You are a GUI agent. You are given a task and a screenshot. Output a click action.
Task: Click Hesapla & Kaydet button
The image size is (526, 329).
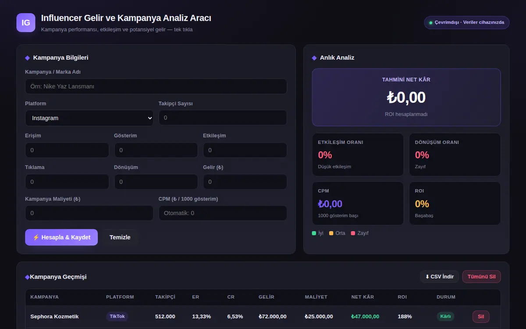(61, 237)
